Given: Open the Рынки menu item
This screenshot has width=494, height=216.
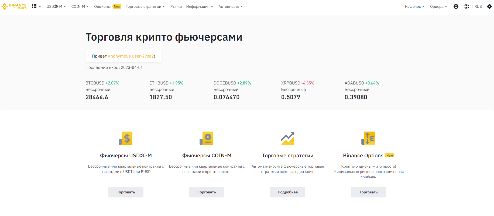Looking at the screenshot, I should point(176,6).
